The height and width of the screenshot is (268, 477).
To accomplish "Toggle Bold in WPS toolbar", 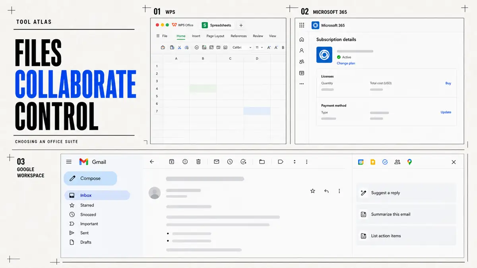I will coord(283,47).
